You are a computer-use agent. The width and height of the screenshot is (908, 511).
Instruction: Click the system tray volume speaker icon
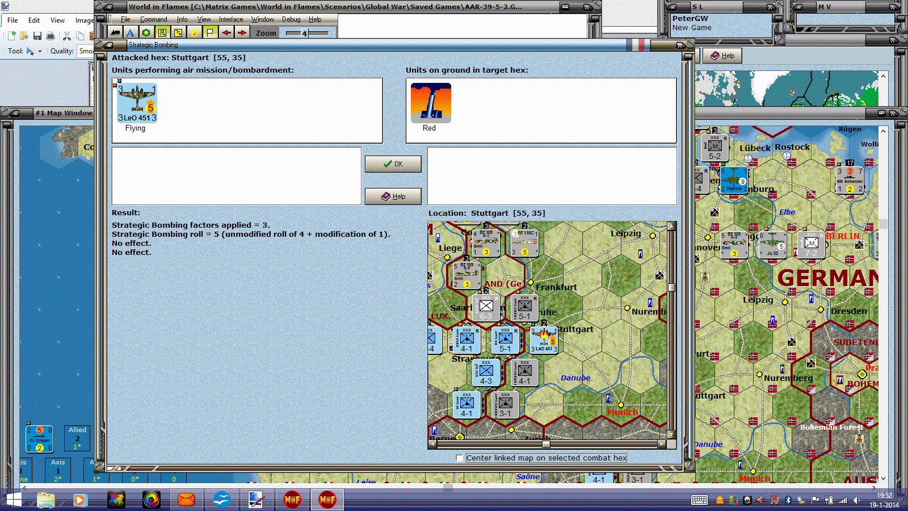856,500
